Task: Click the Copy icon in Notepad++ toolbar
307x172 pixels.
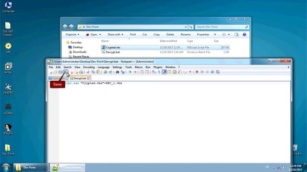Action: click(93, 72)
